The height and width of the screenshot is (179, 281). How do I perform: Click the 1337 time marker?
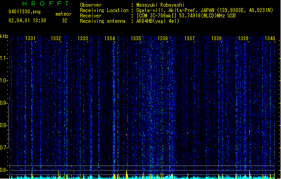click(x=189, y=38)
